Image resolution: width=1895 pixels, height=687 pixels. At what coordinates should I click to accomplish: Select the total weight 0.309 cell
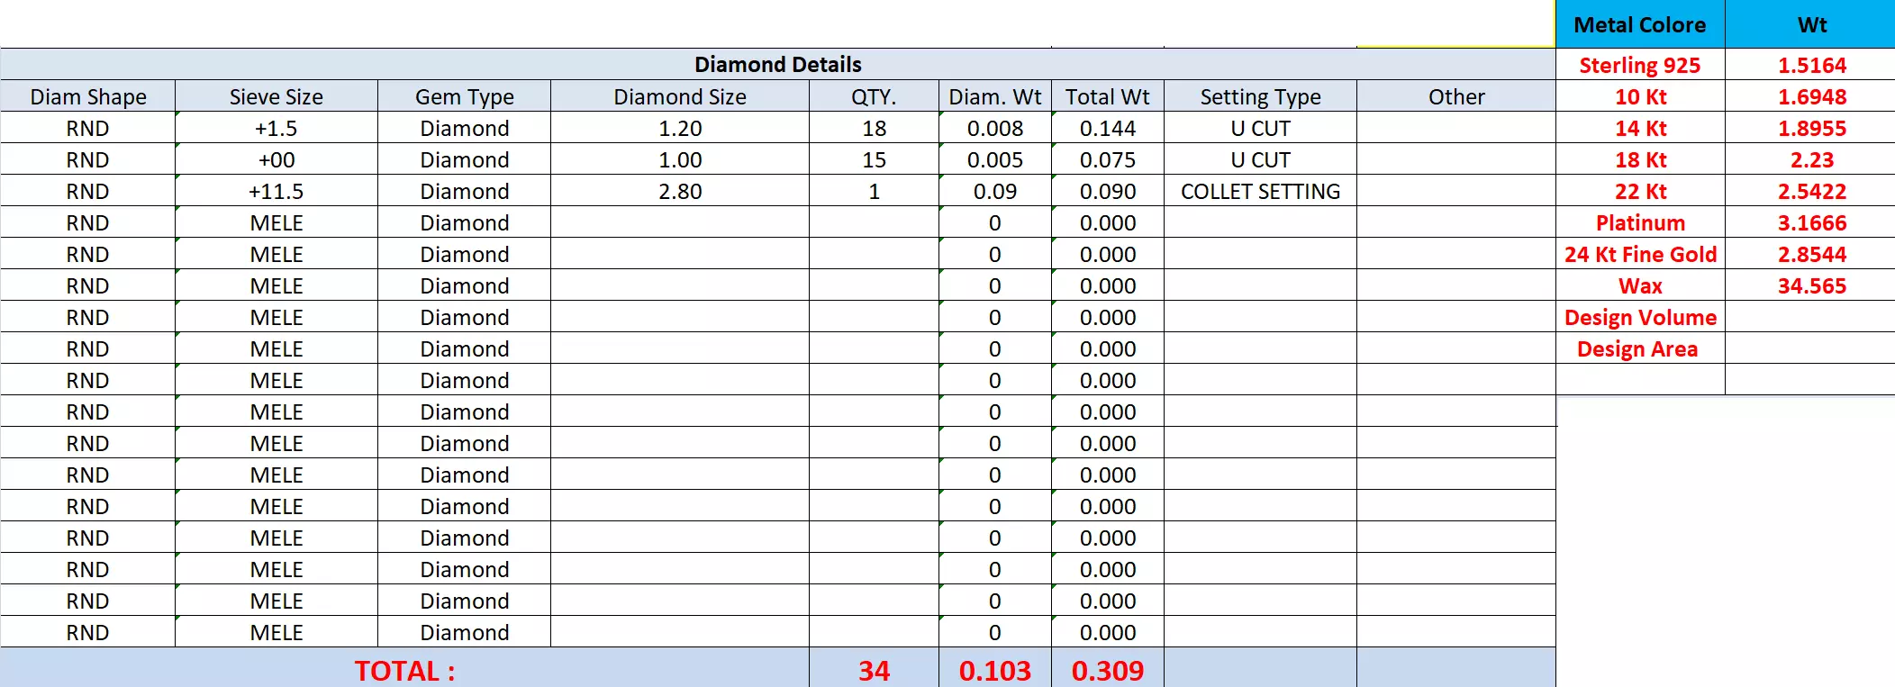[1107, 670]
